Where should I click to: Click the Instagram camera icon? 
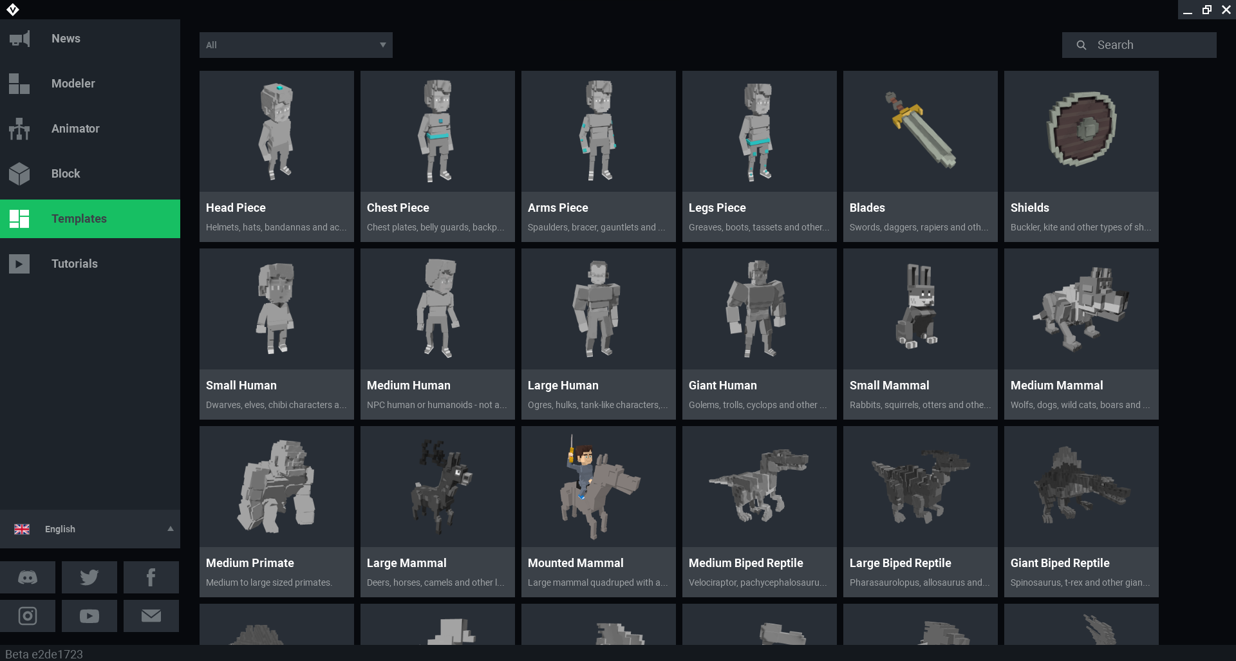tap(28, 616)
